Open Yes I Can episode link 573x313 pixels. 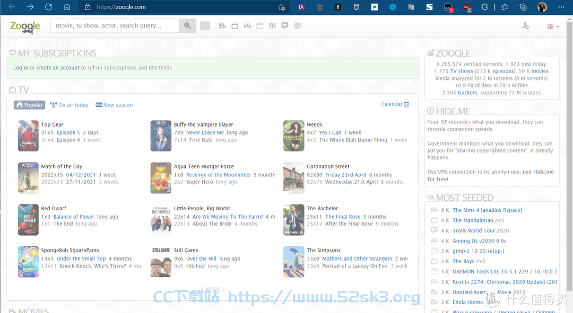tap(330, 133)
